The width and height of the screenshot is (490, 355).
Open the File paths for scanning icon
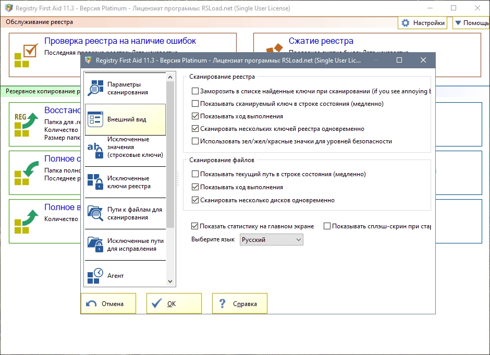pyautogui.click(x=95, y=213)
